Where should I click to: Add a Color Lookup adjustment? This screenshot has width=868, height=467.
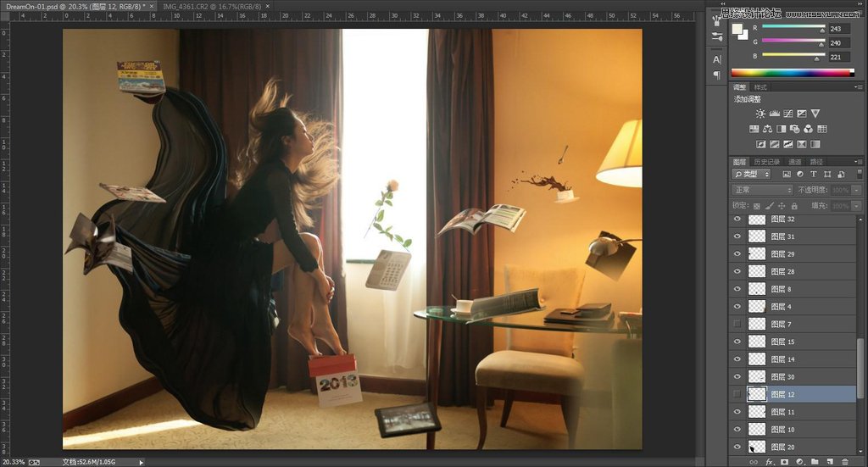point(822,129)
